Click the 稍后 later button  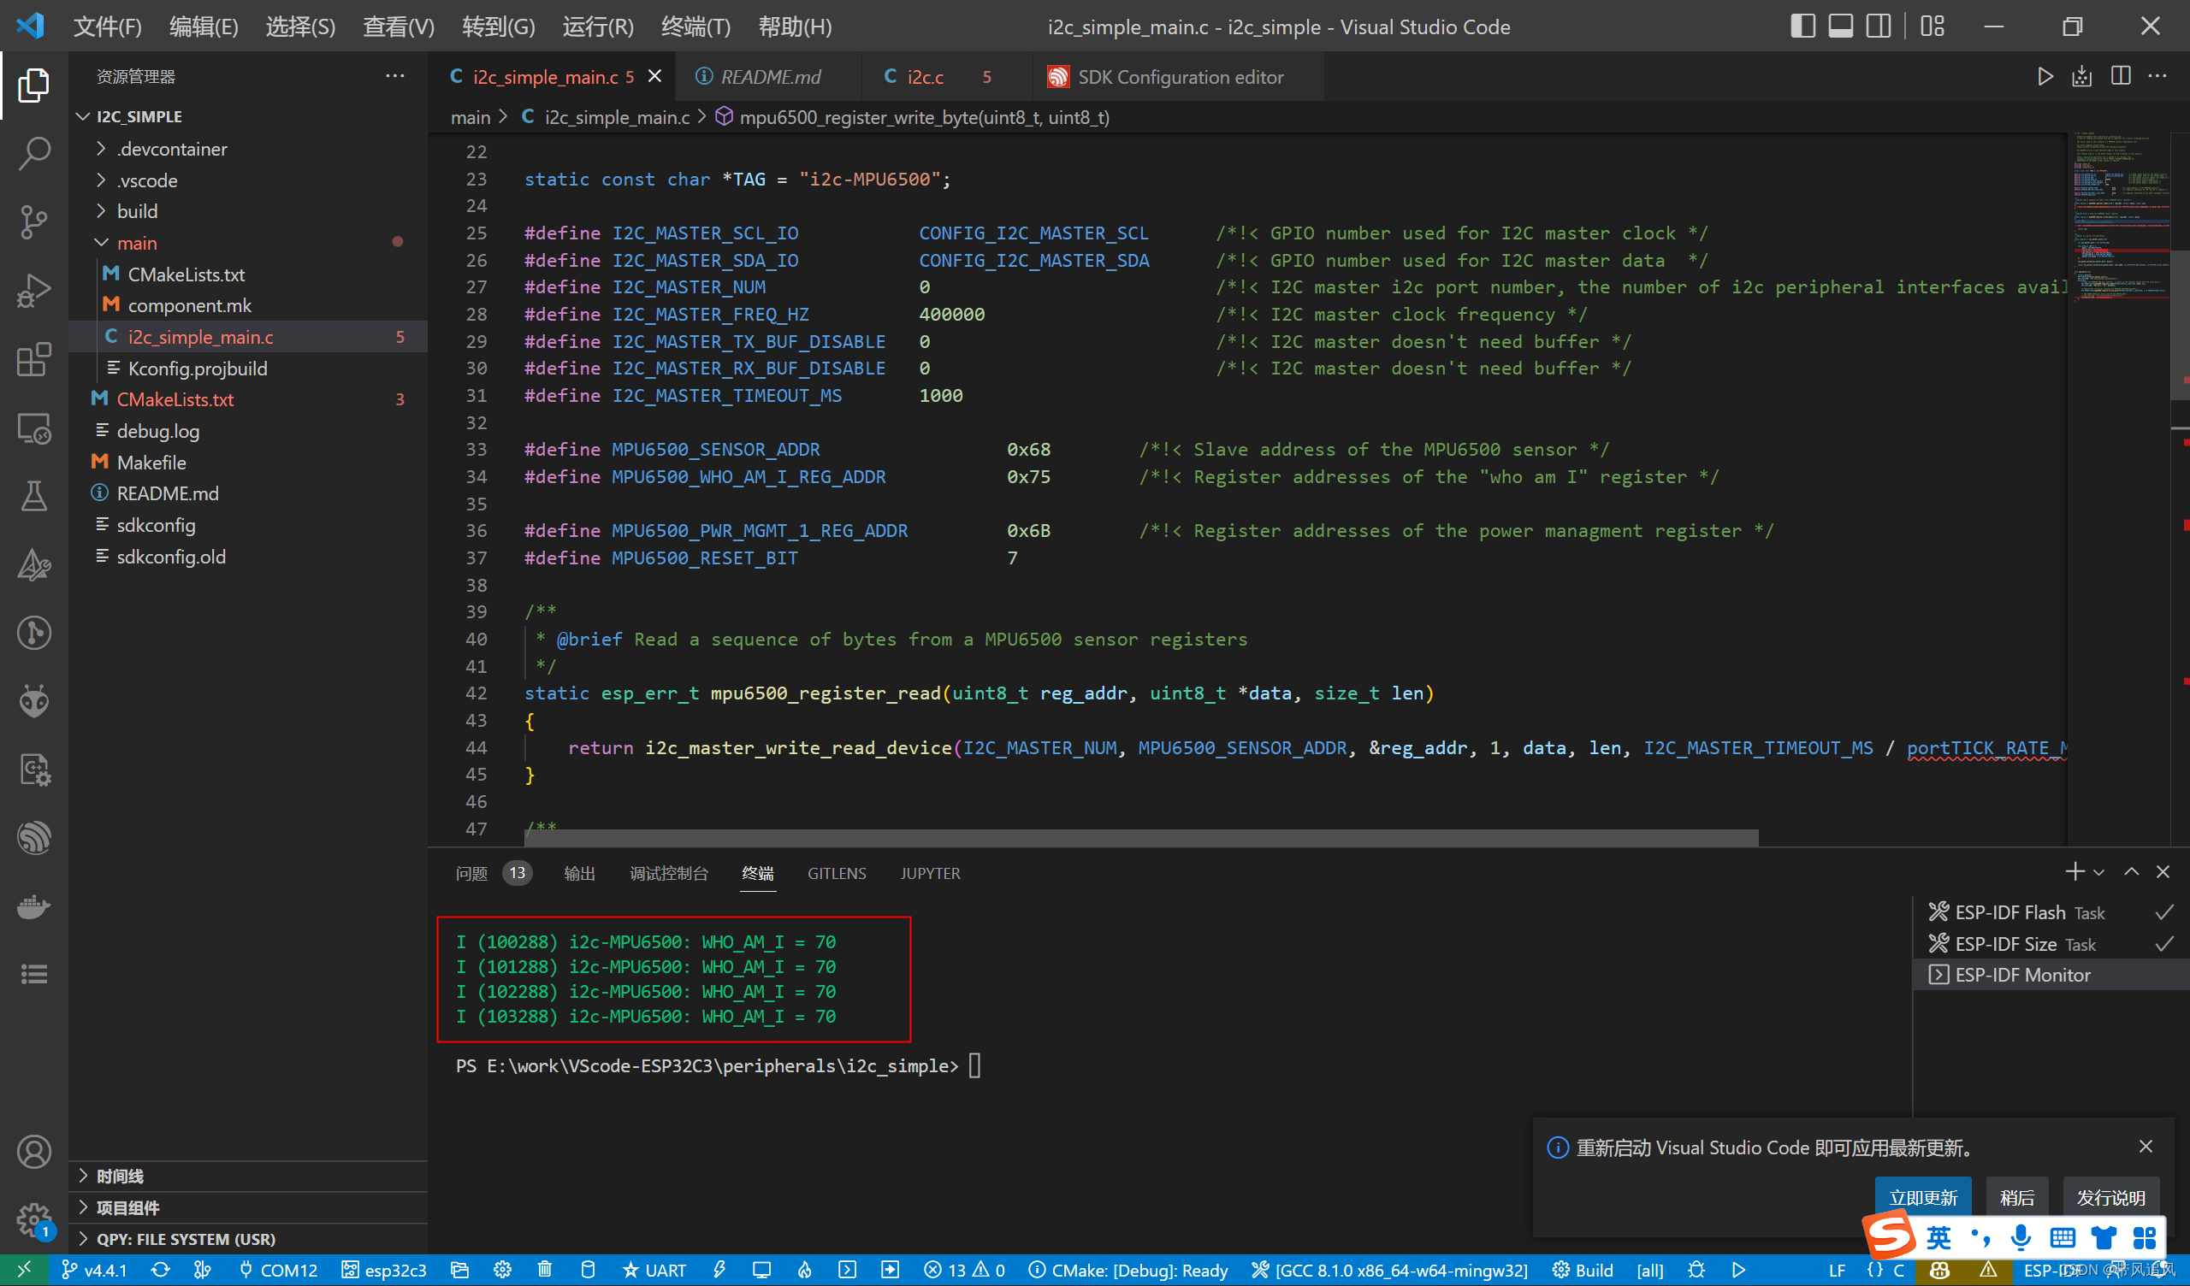pyautogui.click(x=2016, y=1197)
